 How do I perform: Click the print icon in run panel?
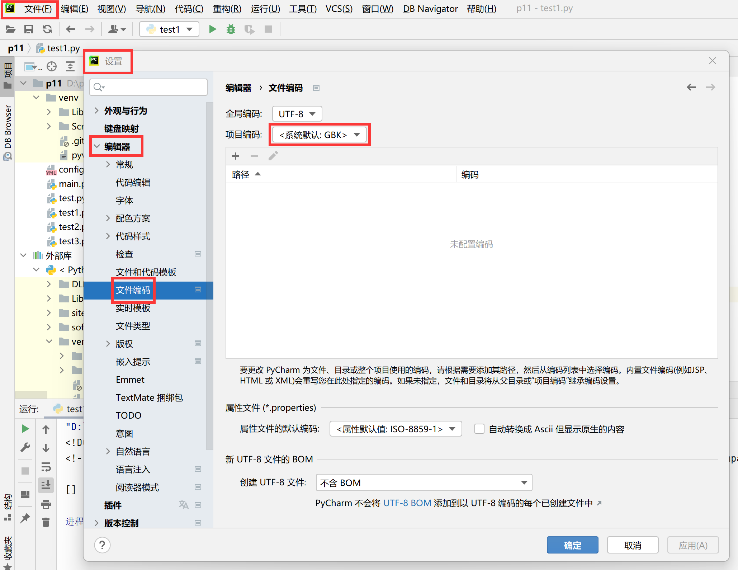click(46, 504)
